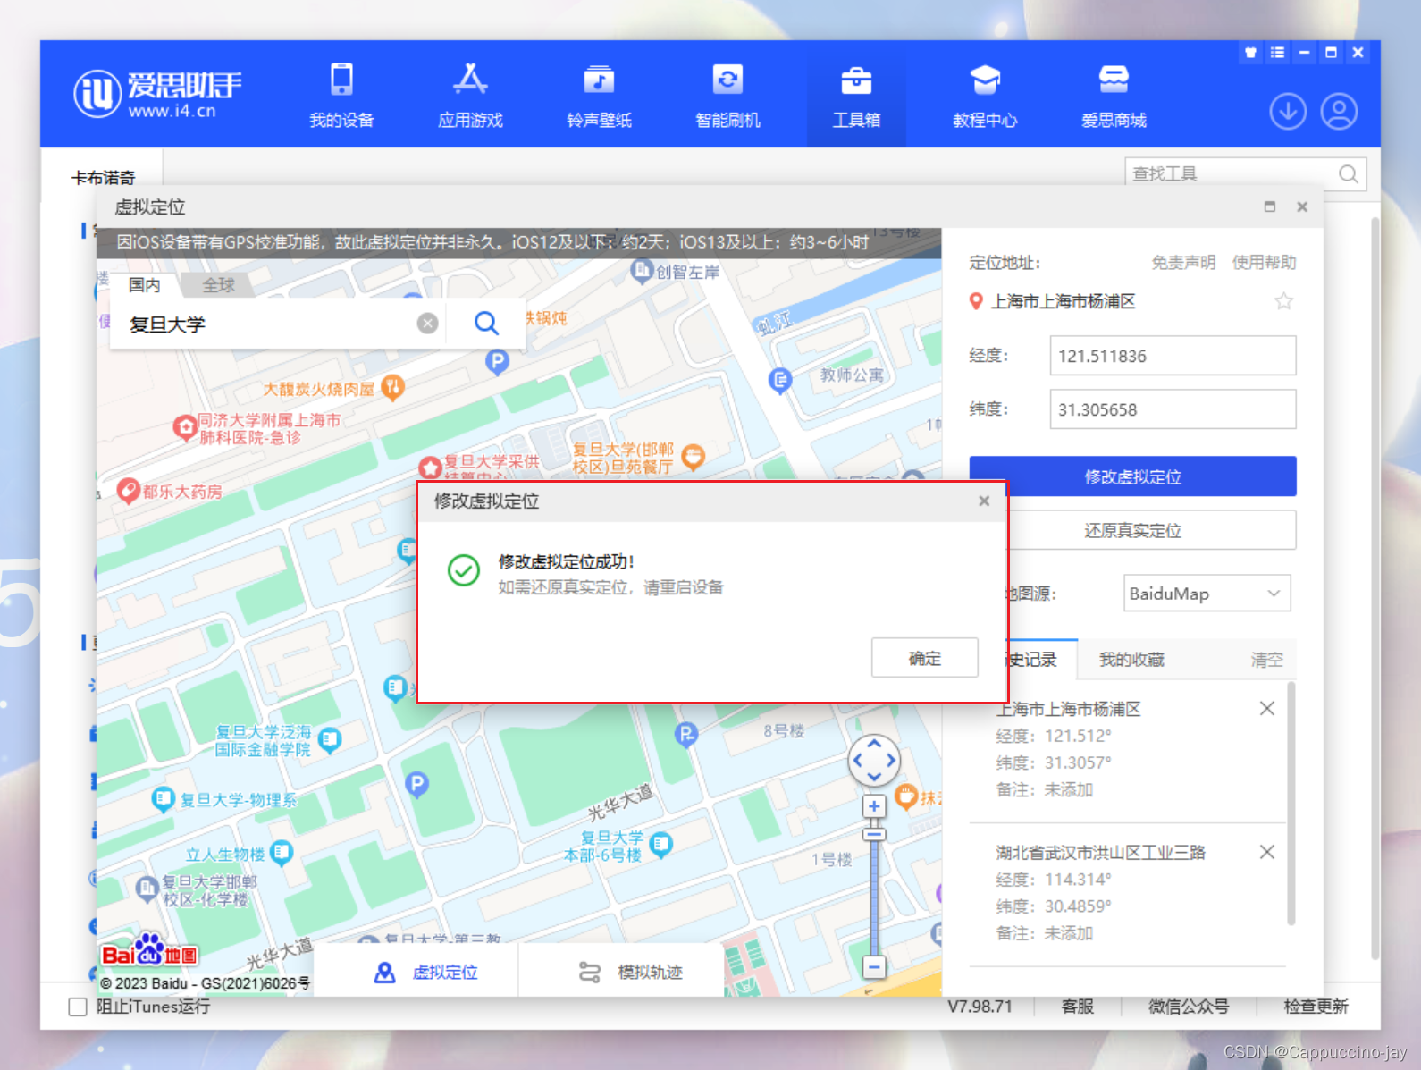
Task: Clear the 复旦大学 search text
Action: click(428, 323)
